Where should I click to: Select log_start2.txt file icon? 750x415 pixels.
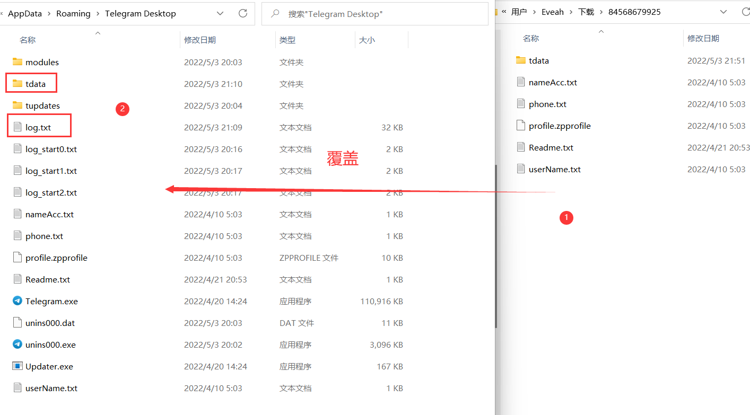[x=18, y=192]
